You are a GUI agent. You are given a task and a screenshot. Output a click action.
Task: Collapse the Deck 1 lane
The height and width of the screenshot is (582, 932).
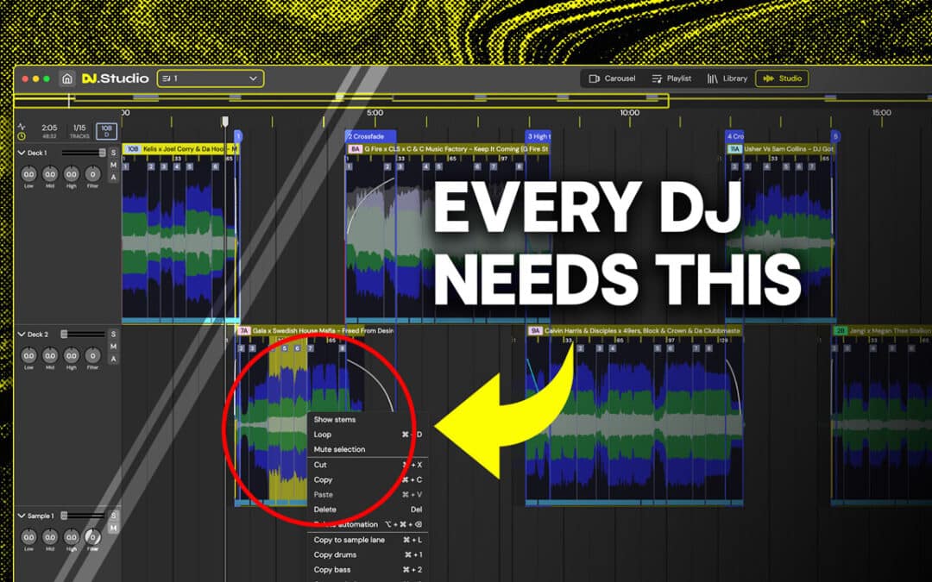pyautogui.click(x=22, y=153)
